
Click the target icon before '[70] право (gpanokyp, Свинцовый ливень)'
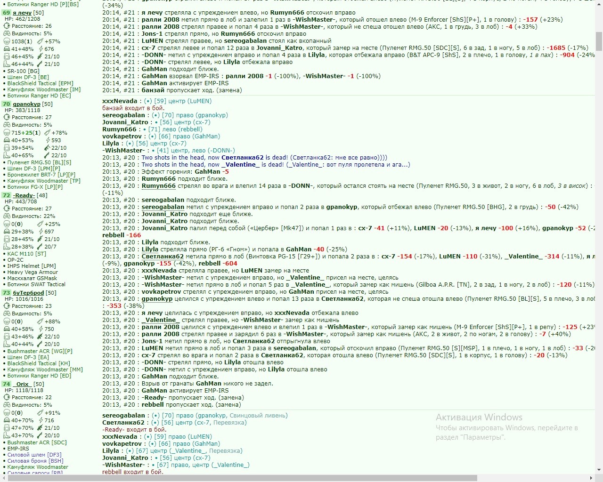tap(155, 416)
